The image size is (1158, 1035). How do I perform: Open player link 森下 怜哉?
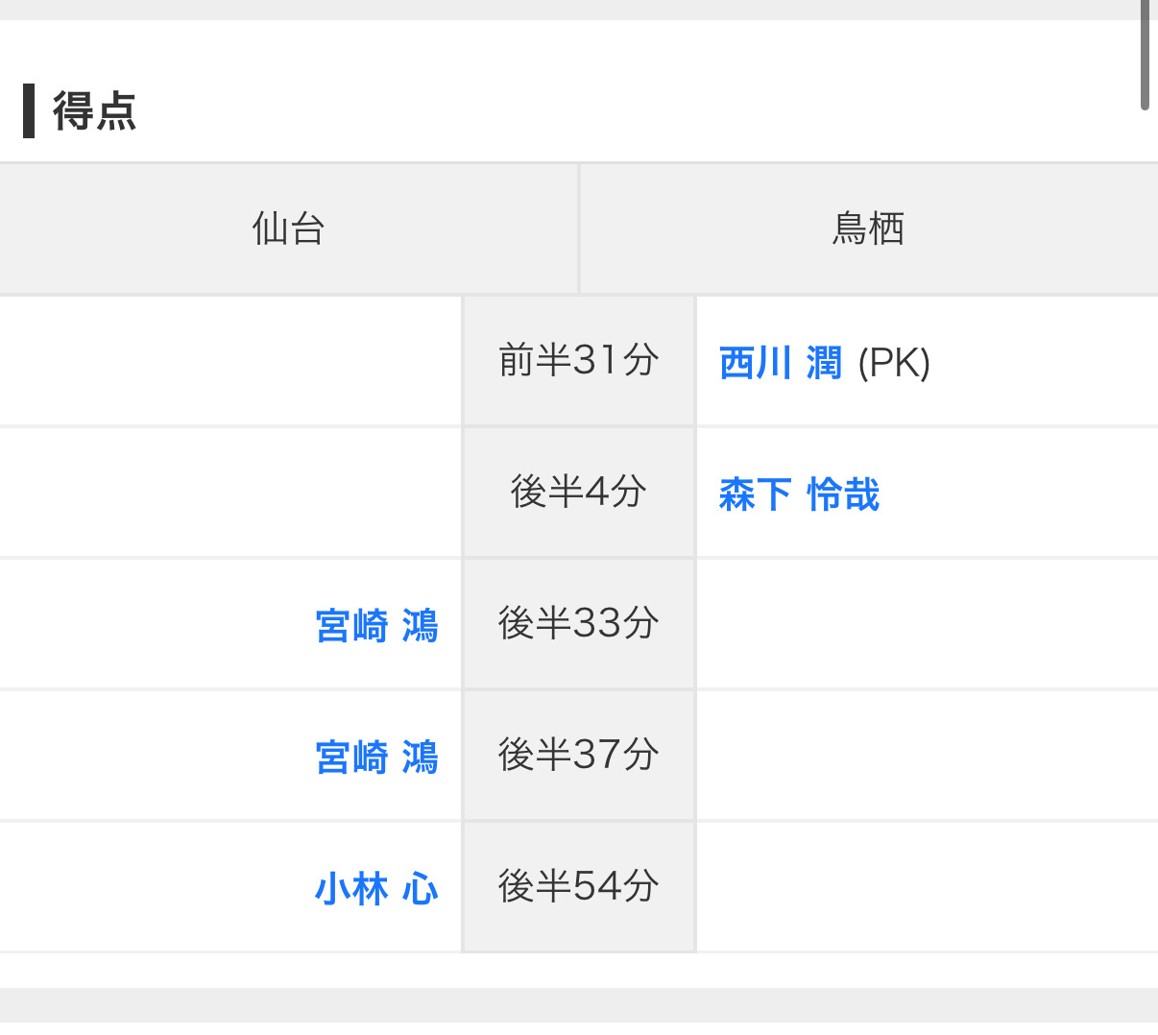click(799, 494)
